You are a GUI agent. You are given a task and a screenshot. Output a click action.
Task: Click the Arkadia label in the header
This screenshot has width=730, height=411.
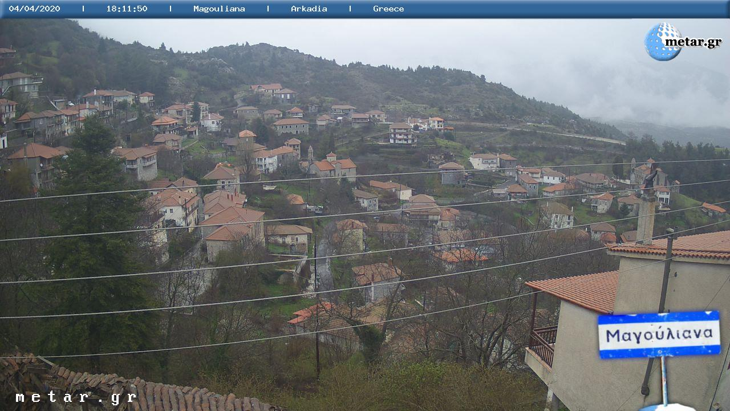point(309,9)
